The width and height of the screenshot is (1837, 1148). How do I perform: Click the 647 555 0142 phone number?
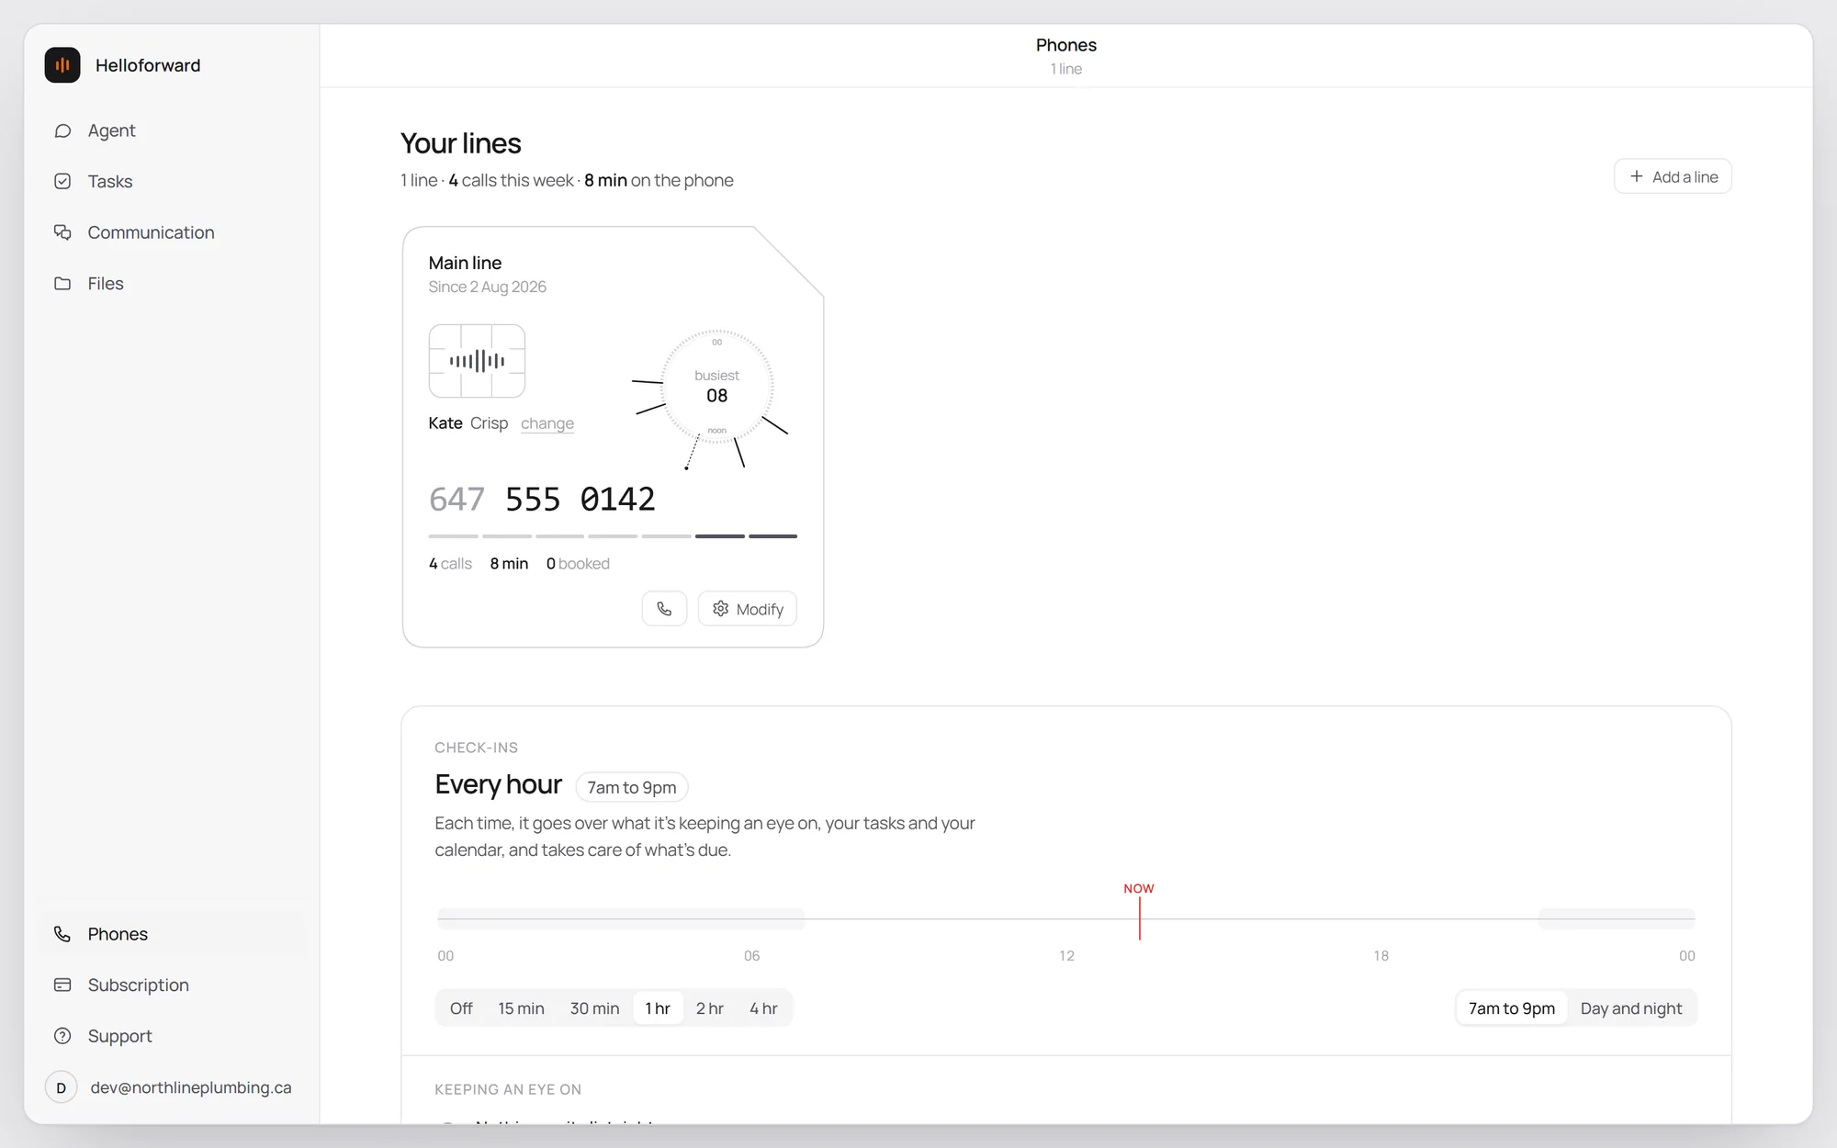pos(542,500)
